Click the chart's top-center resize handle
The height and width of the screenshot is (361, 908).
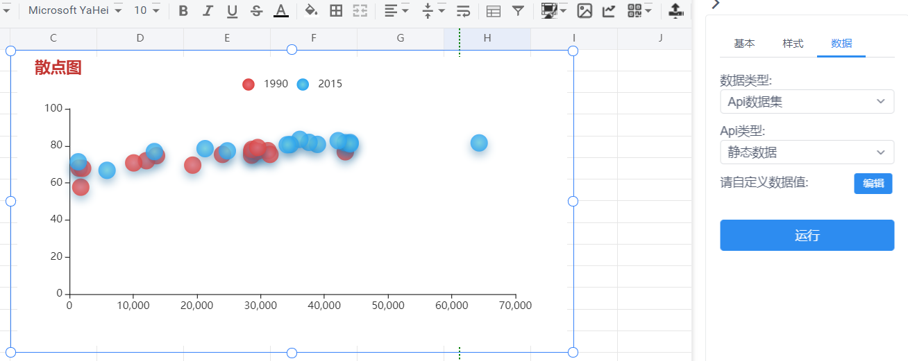point(292,50)
